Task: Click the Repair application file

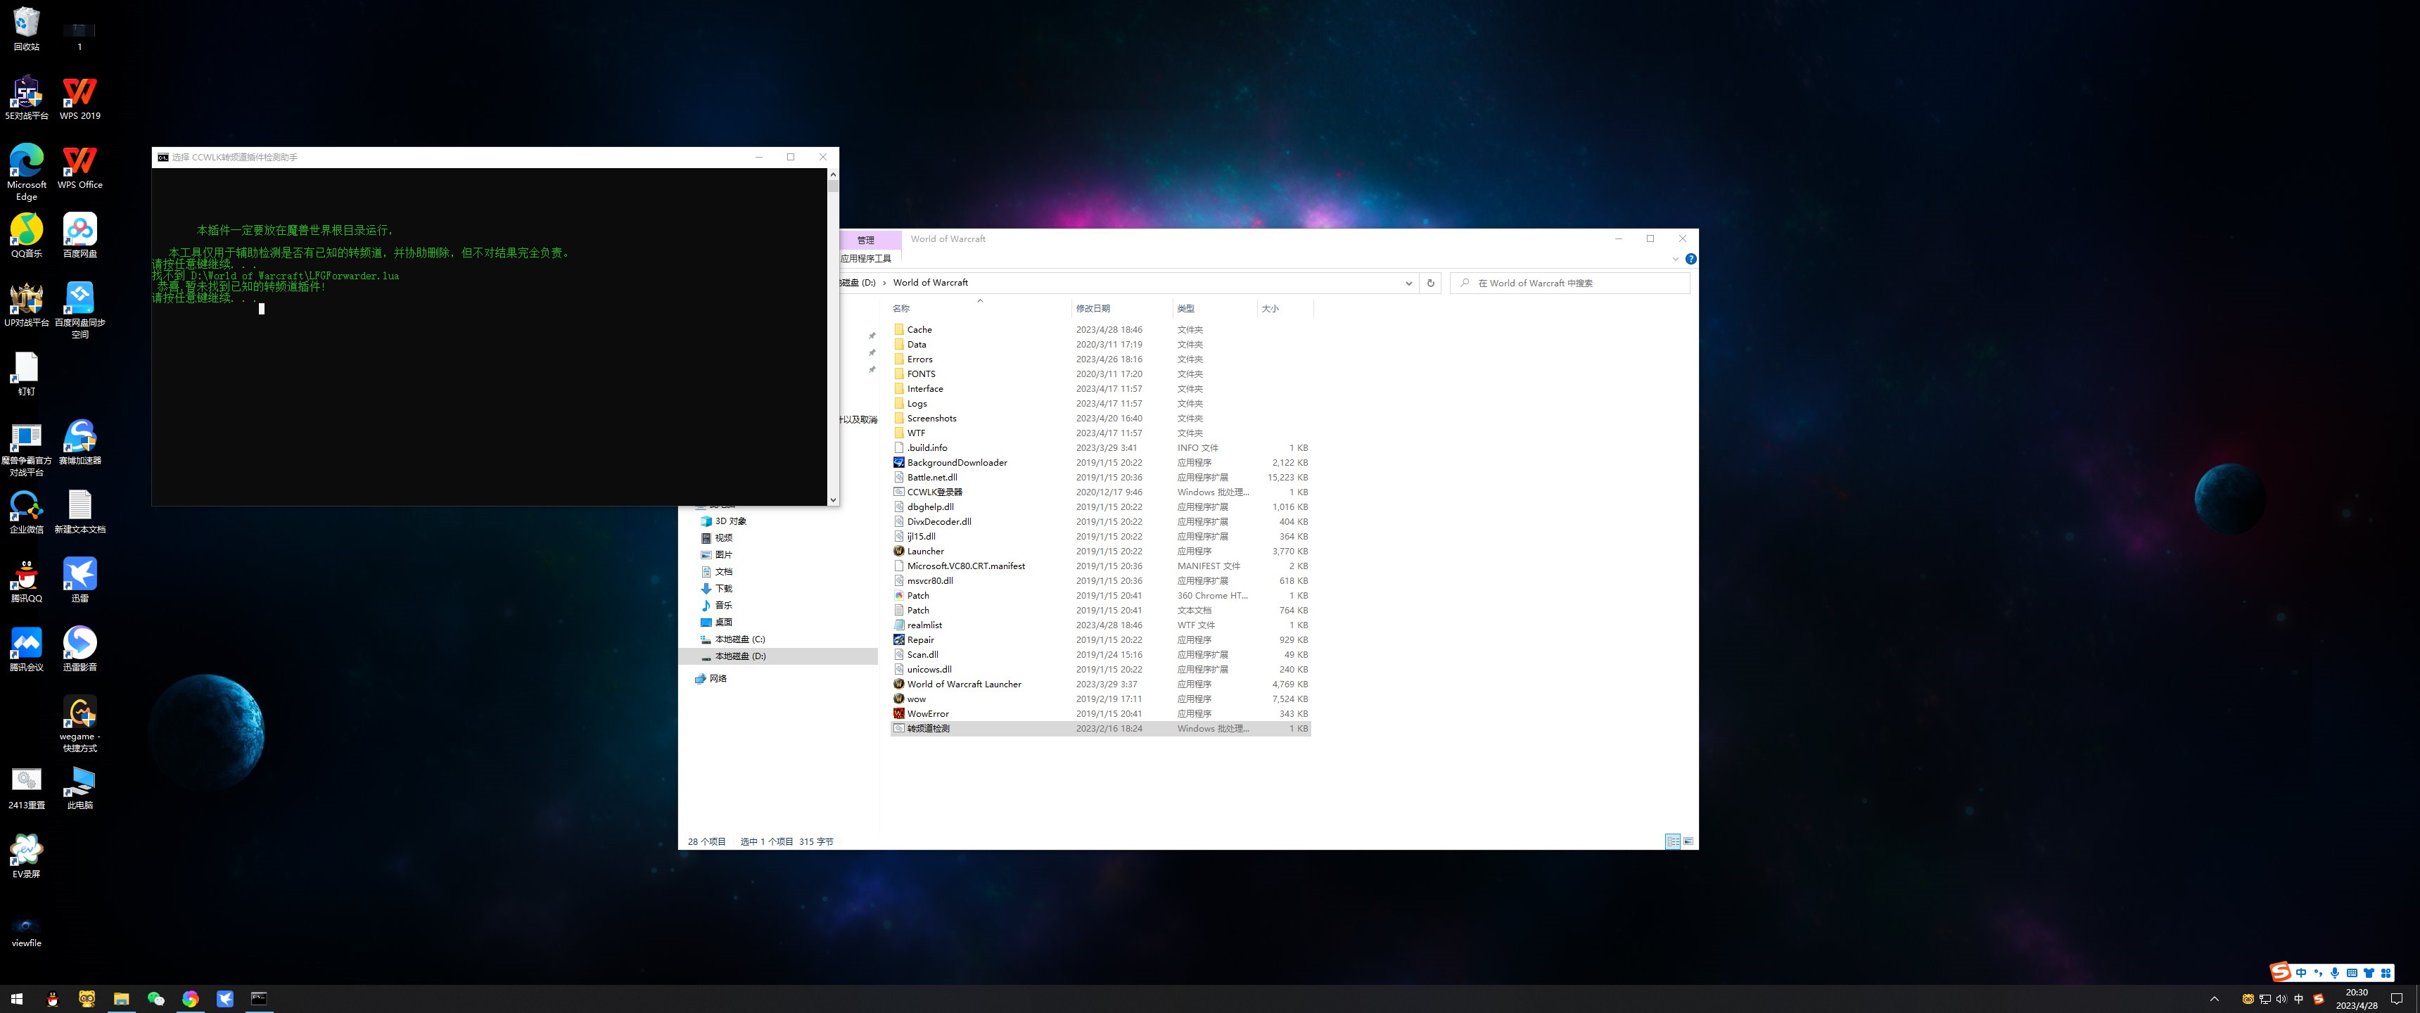Action: click(919, 640)
